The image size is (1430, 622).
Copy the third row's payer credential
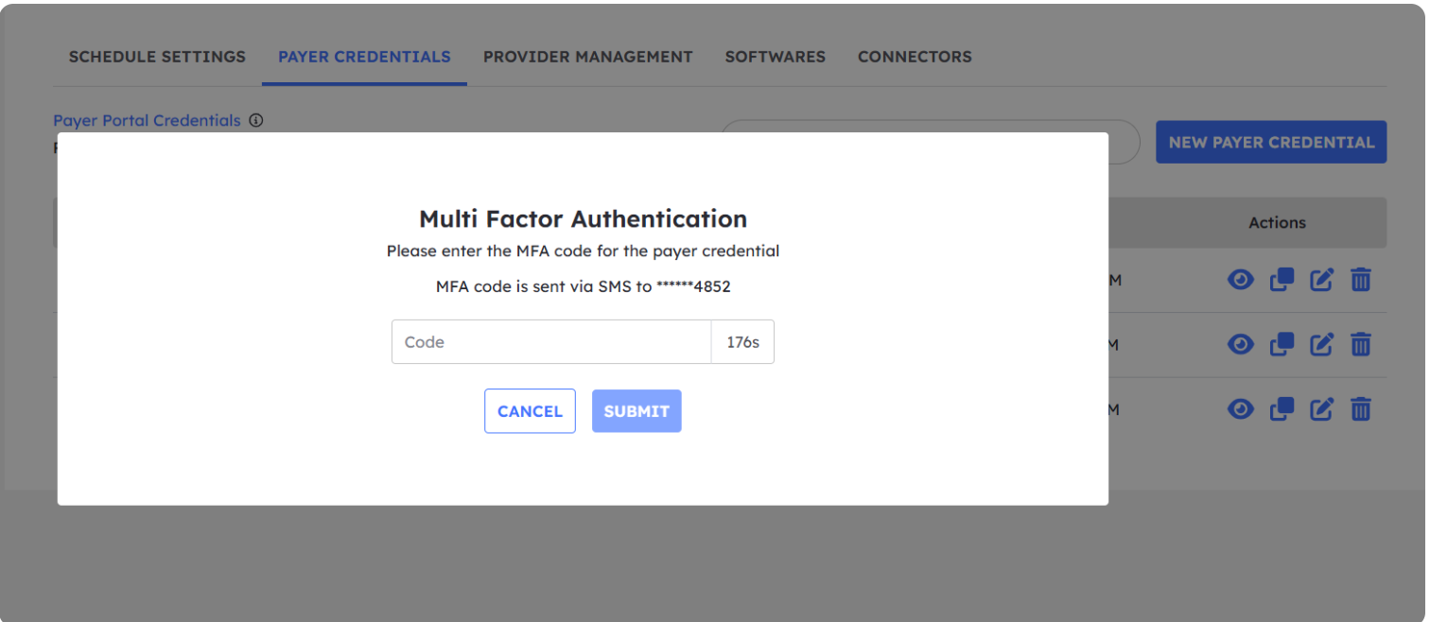tap(1282, 409)
